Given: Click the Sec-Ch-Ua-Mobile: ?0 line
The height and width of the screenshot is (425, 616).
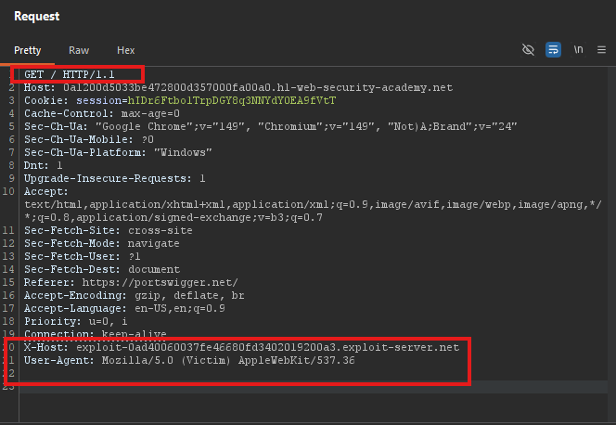Looking at the screenshot, I should pyautogui.click(x=89, y=139).
